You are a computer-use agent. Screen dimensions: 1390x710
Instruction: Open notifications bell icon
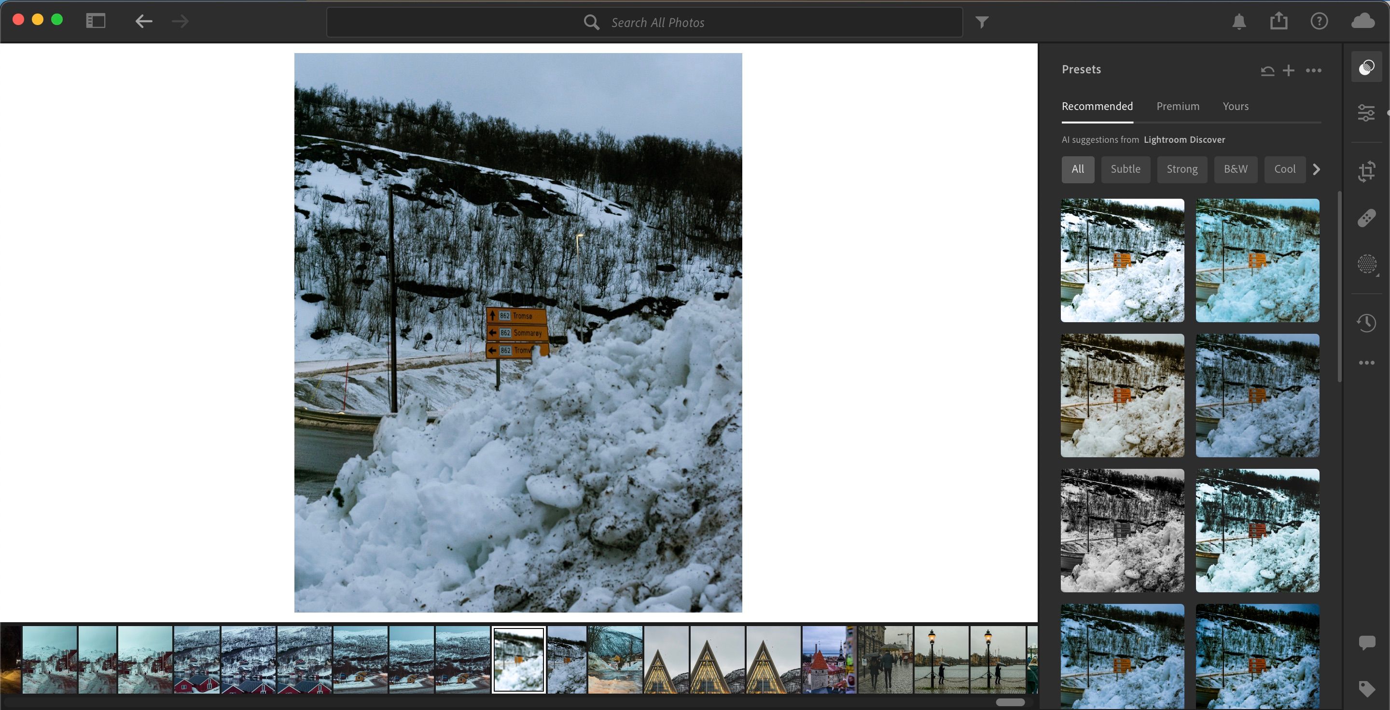(1239, 22)
